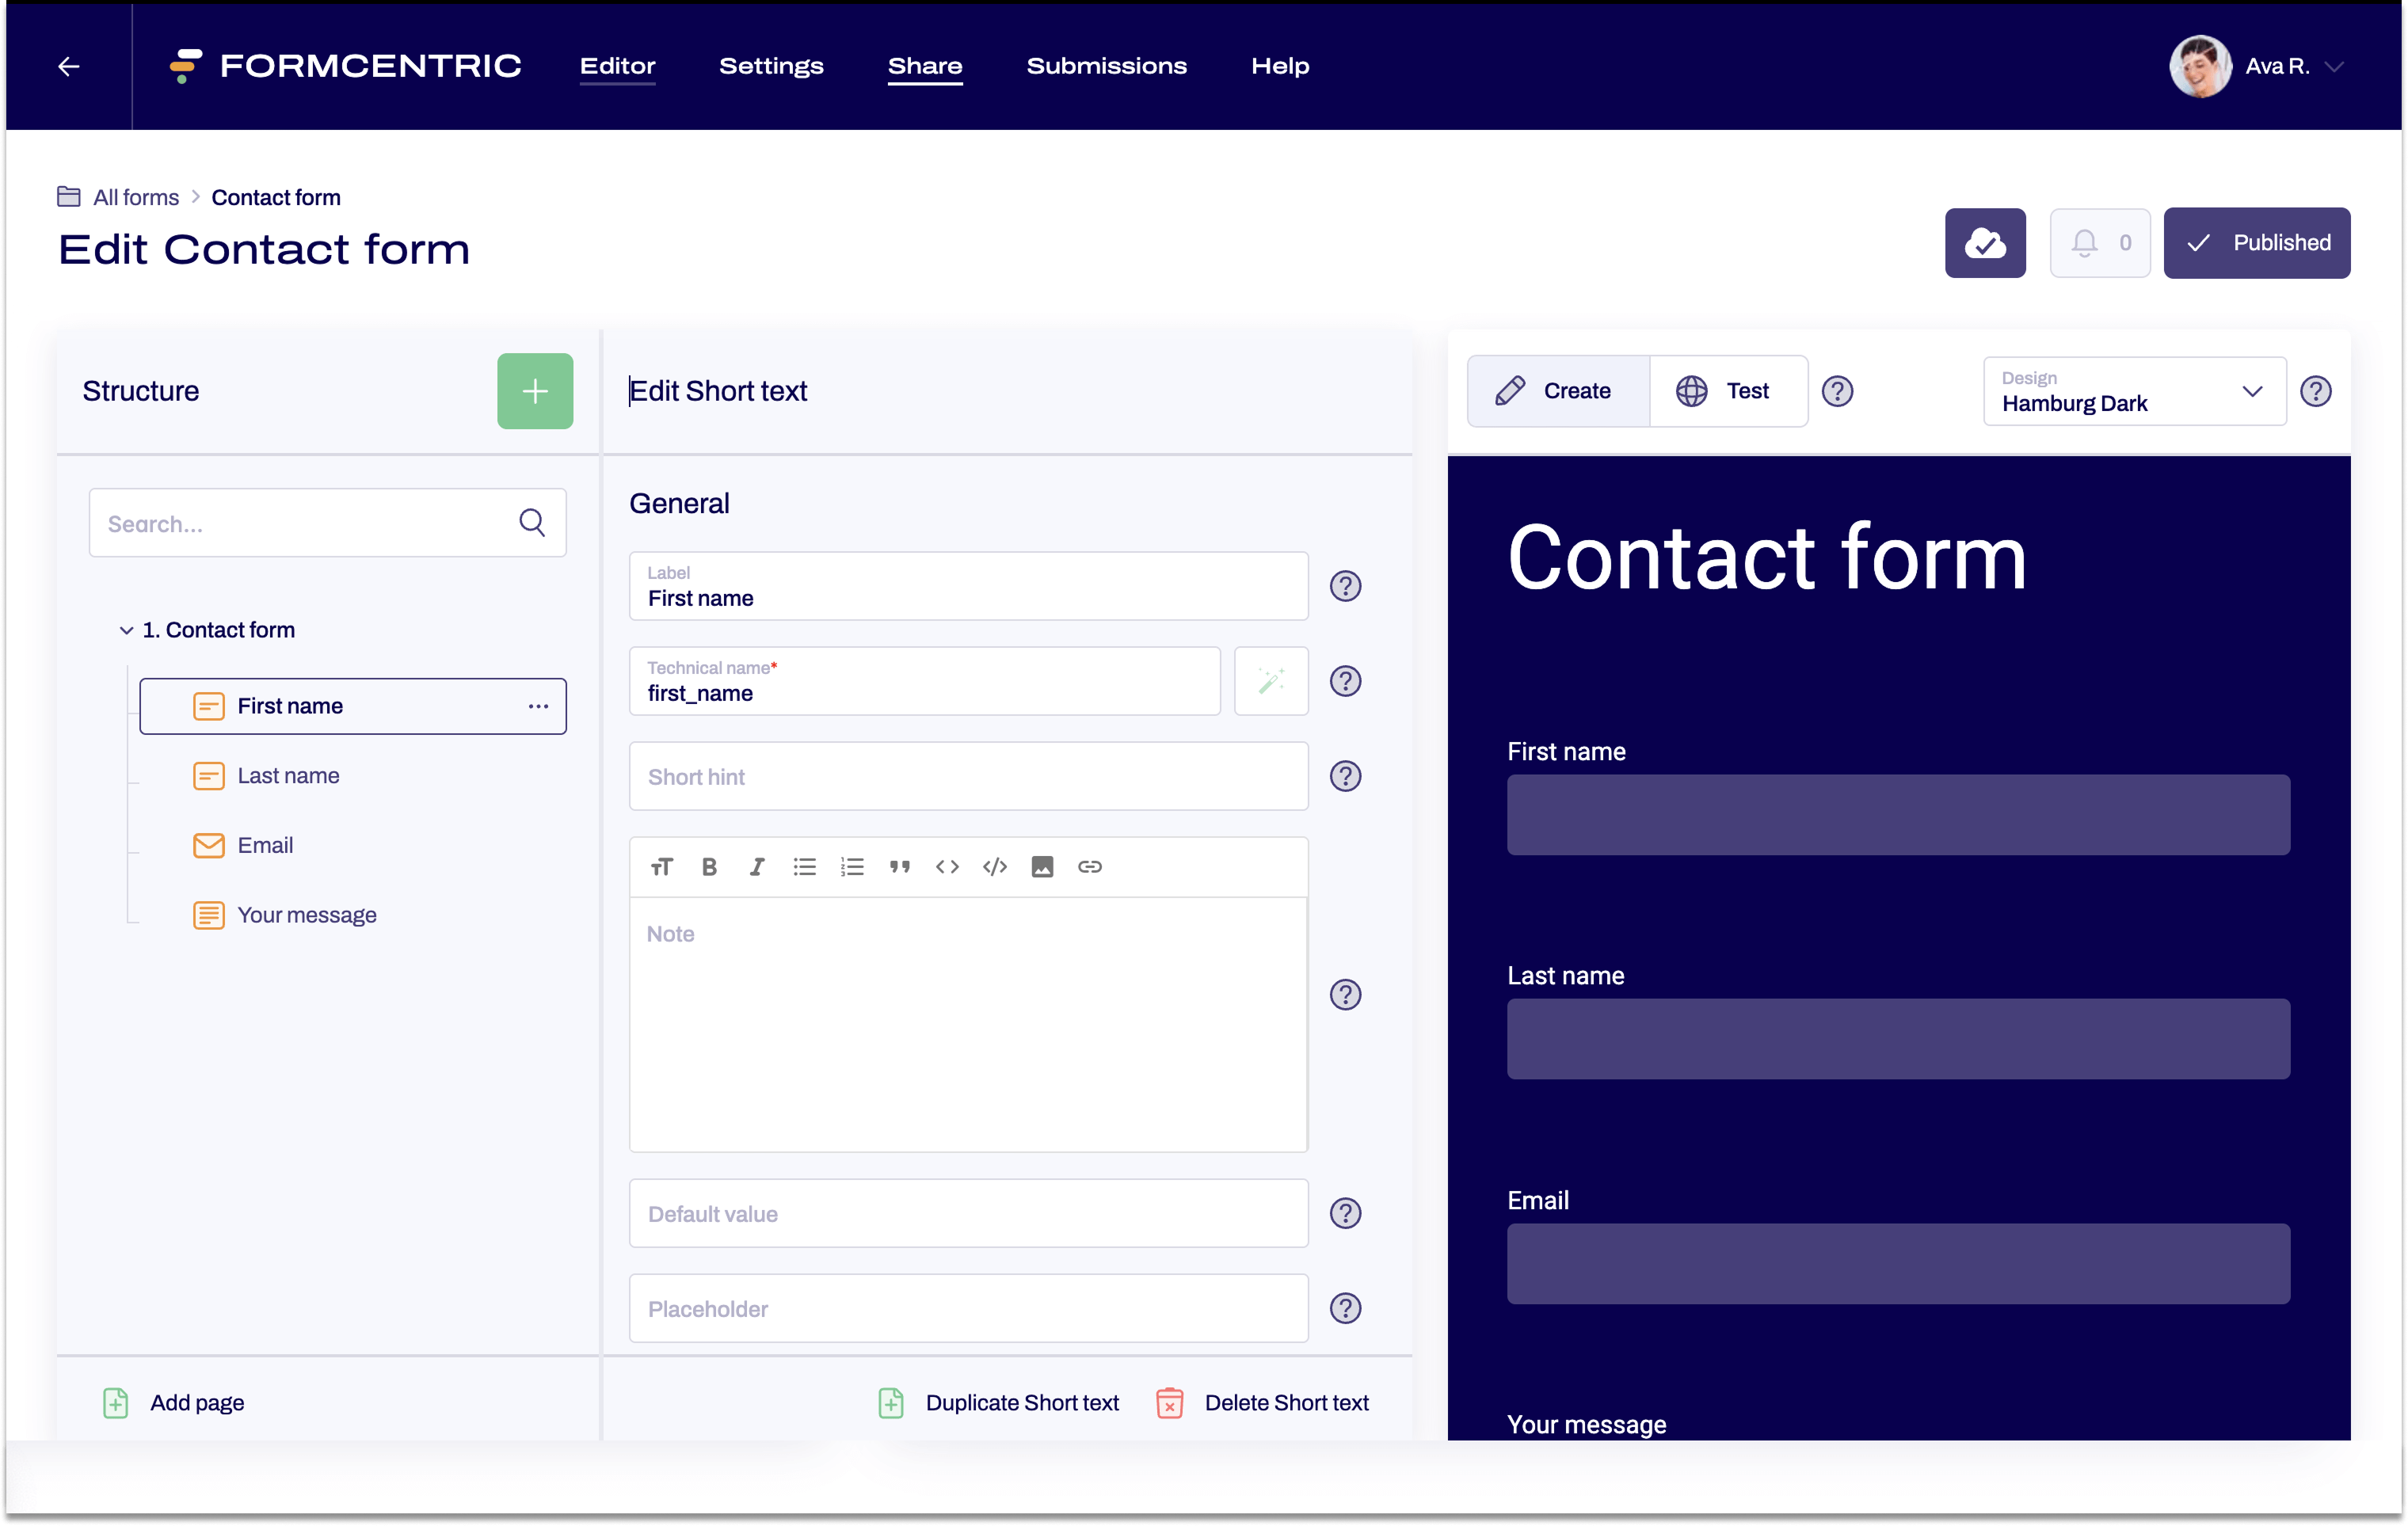Insert blockquote in Note editor
Viewport: 2408px width, 1526px height.
point(899,866)
